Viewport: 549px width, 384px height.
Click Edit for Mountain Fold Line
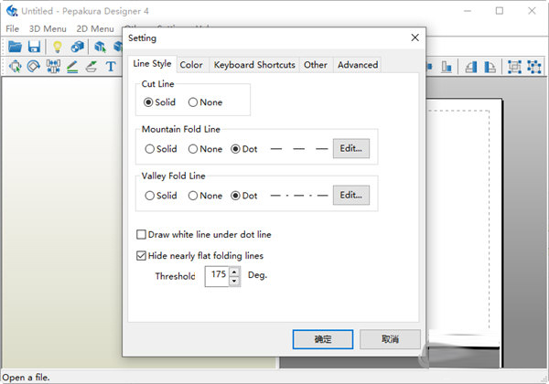351,148
